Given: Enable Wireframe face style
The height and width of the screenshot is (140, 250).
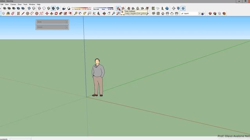Looking at the screenshot, I should 39,8.
